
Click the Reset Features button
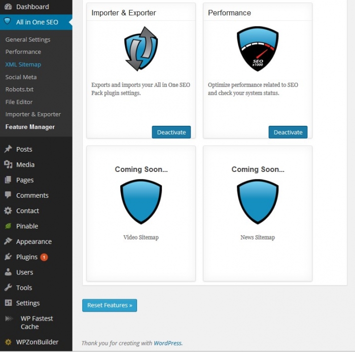coord(110,305)
